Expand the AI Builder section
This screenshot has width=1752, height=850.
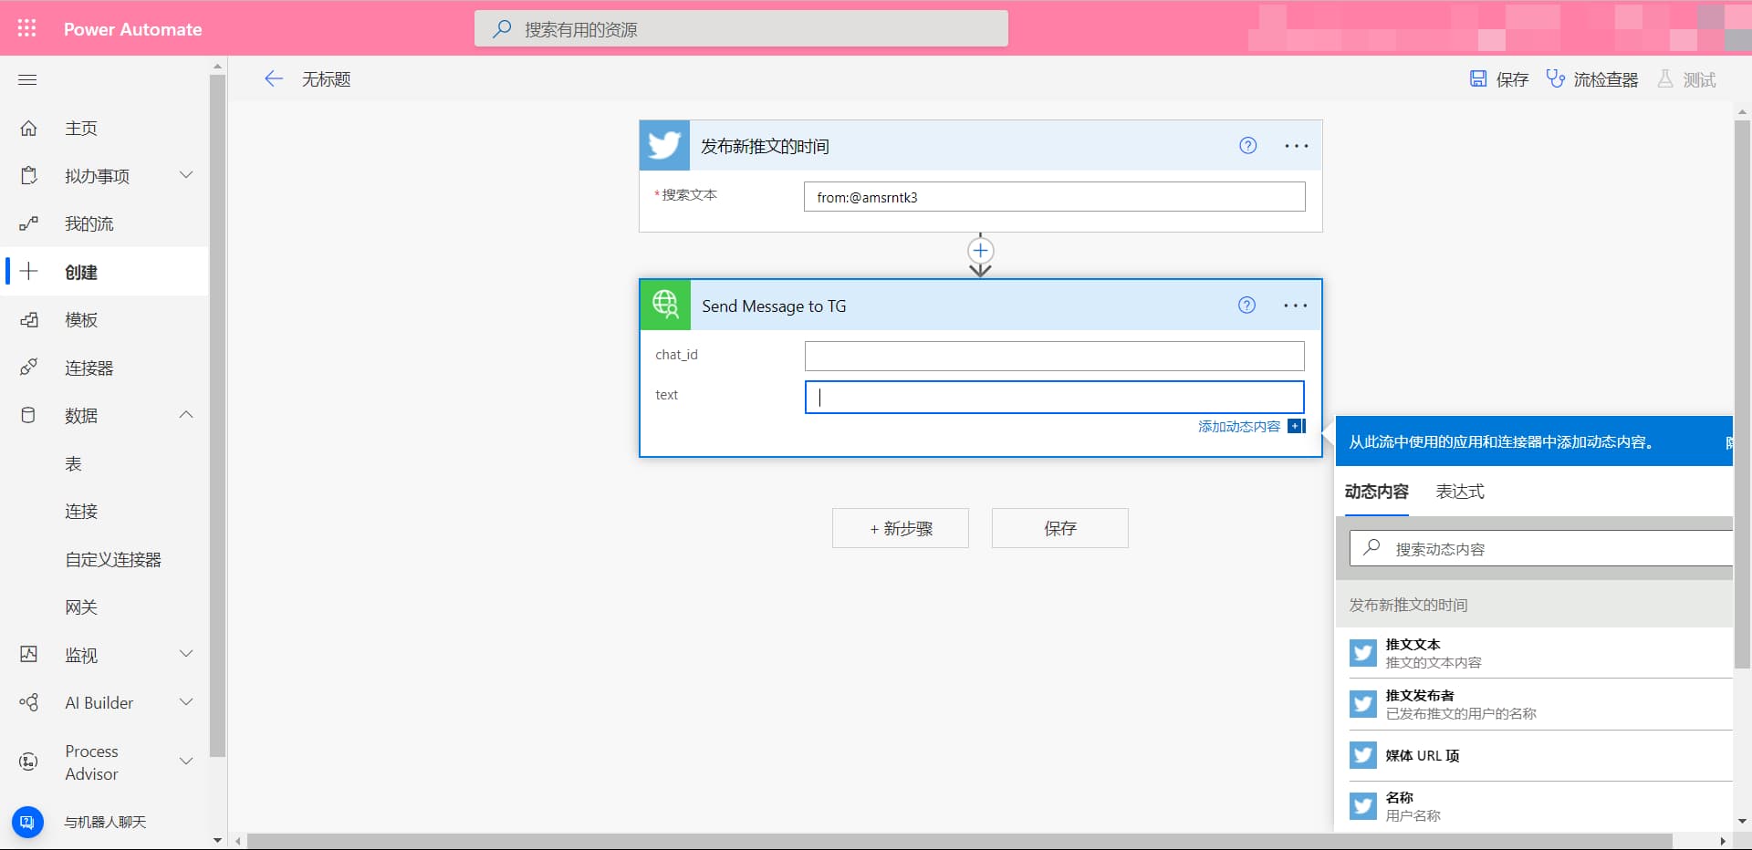coord(186,702)
